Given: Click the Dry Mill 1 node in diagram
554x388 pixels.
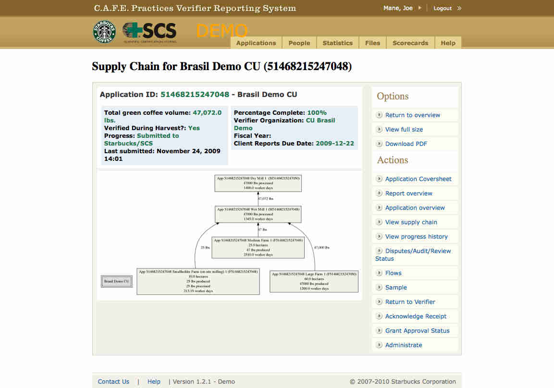Looking at the screenshot, I should 258,183.
